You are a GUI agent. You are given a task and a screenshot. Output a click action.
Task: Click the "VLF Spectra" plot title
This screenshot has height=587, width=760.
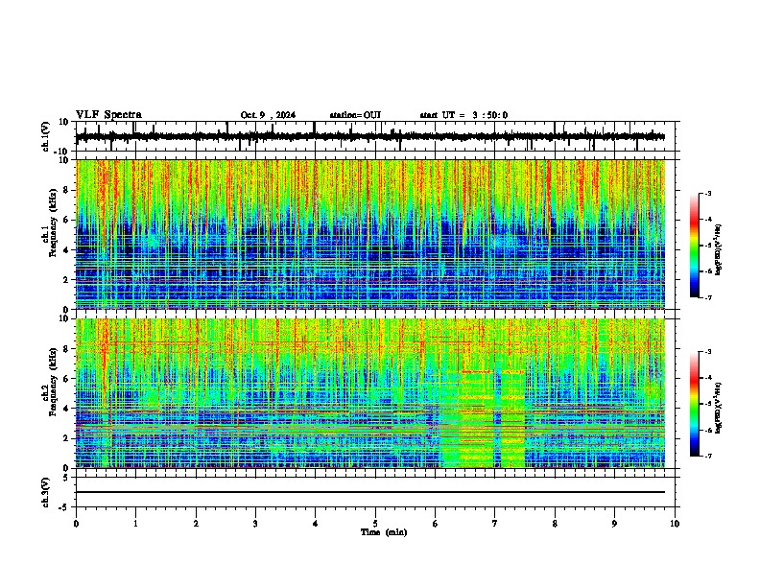coord(108,115)
